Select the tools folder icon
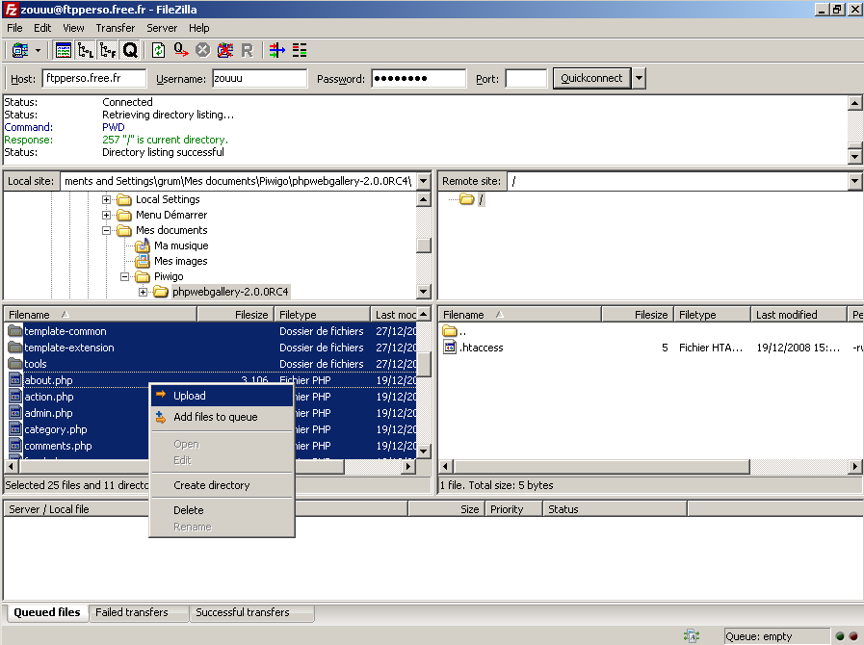The width and height of the screenshot is (864, 645). point(14,364)
